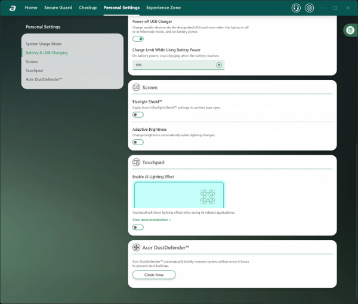This screenshot has height=304, width=358.
Task: Click the charge limit dropdown arrow icon
Action: 219,65
